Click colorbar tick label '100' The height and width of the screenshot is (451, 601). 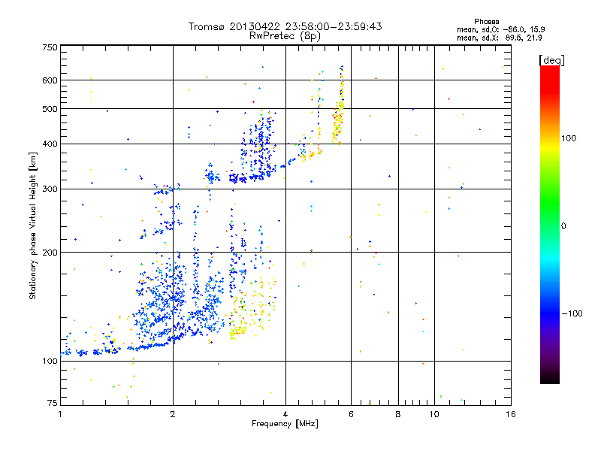[569, 138]
